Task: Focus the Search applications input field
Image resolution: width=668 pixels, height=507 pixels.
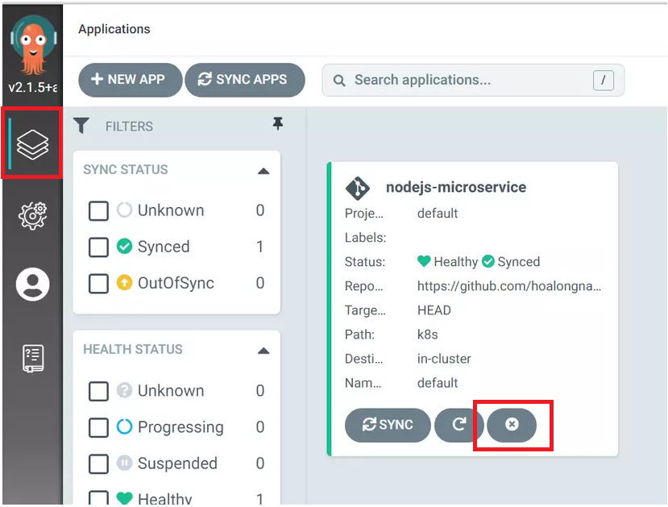Action: point(473,80)
